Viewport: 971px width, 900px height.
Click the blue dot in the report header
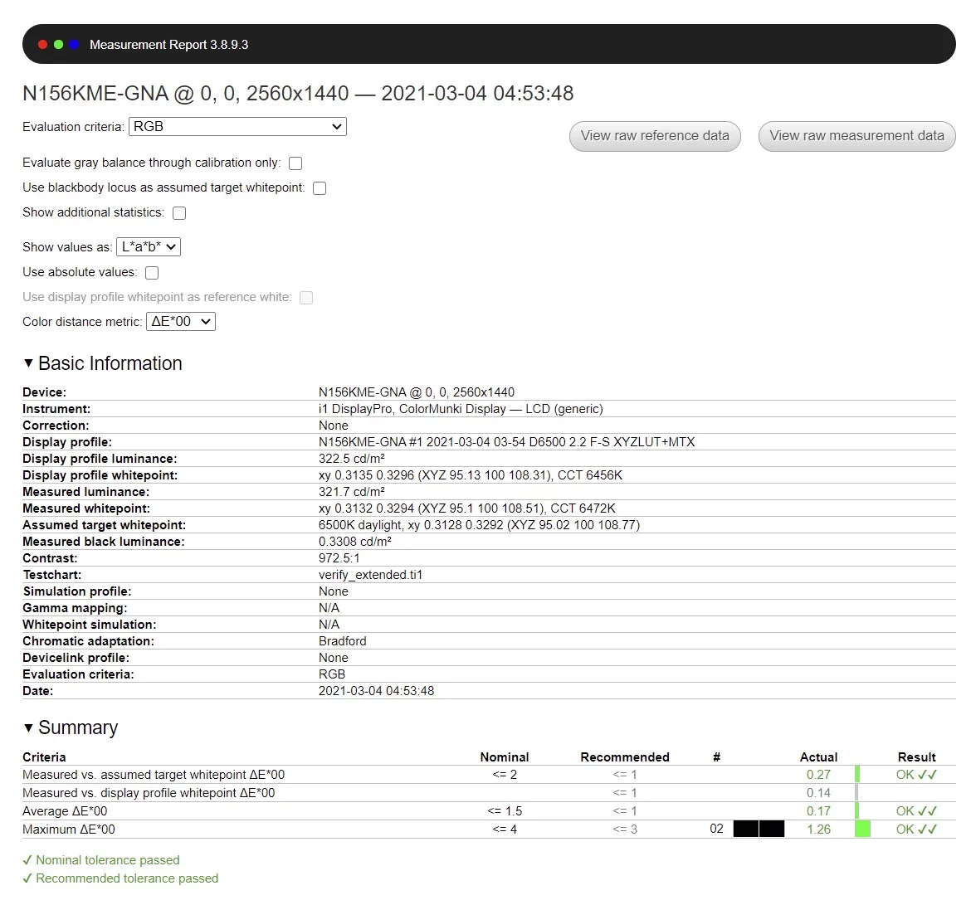pos(75,45)
